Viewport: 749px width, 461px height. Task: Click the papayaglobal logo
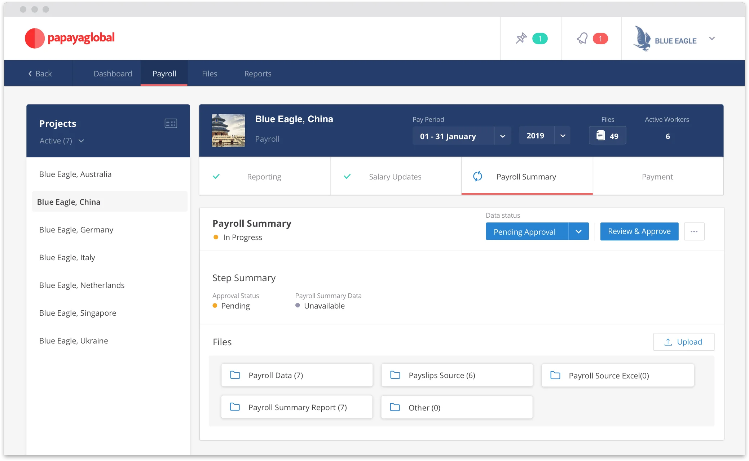tap(69, 37)
